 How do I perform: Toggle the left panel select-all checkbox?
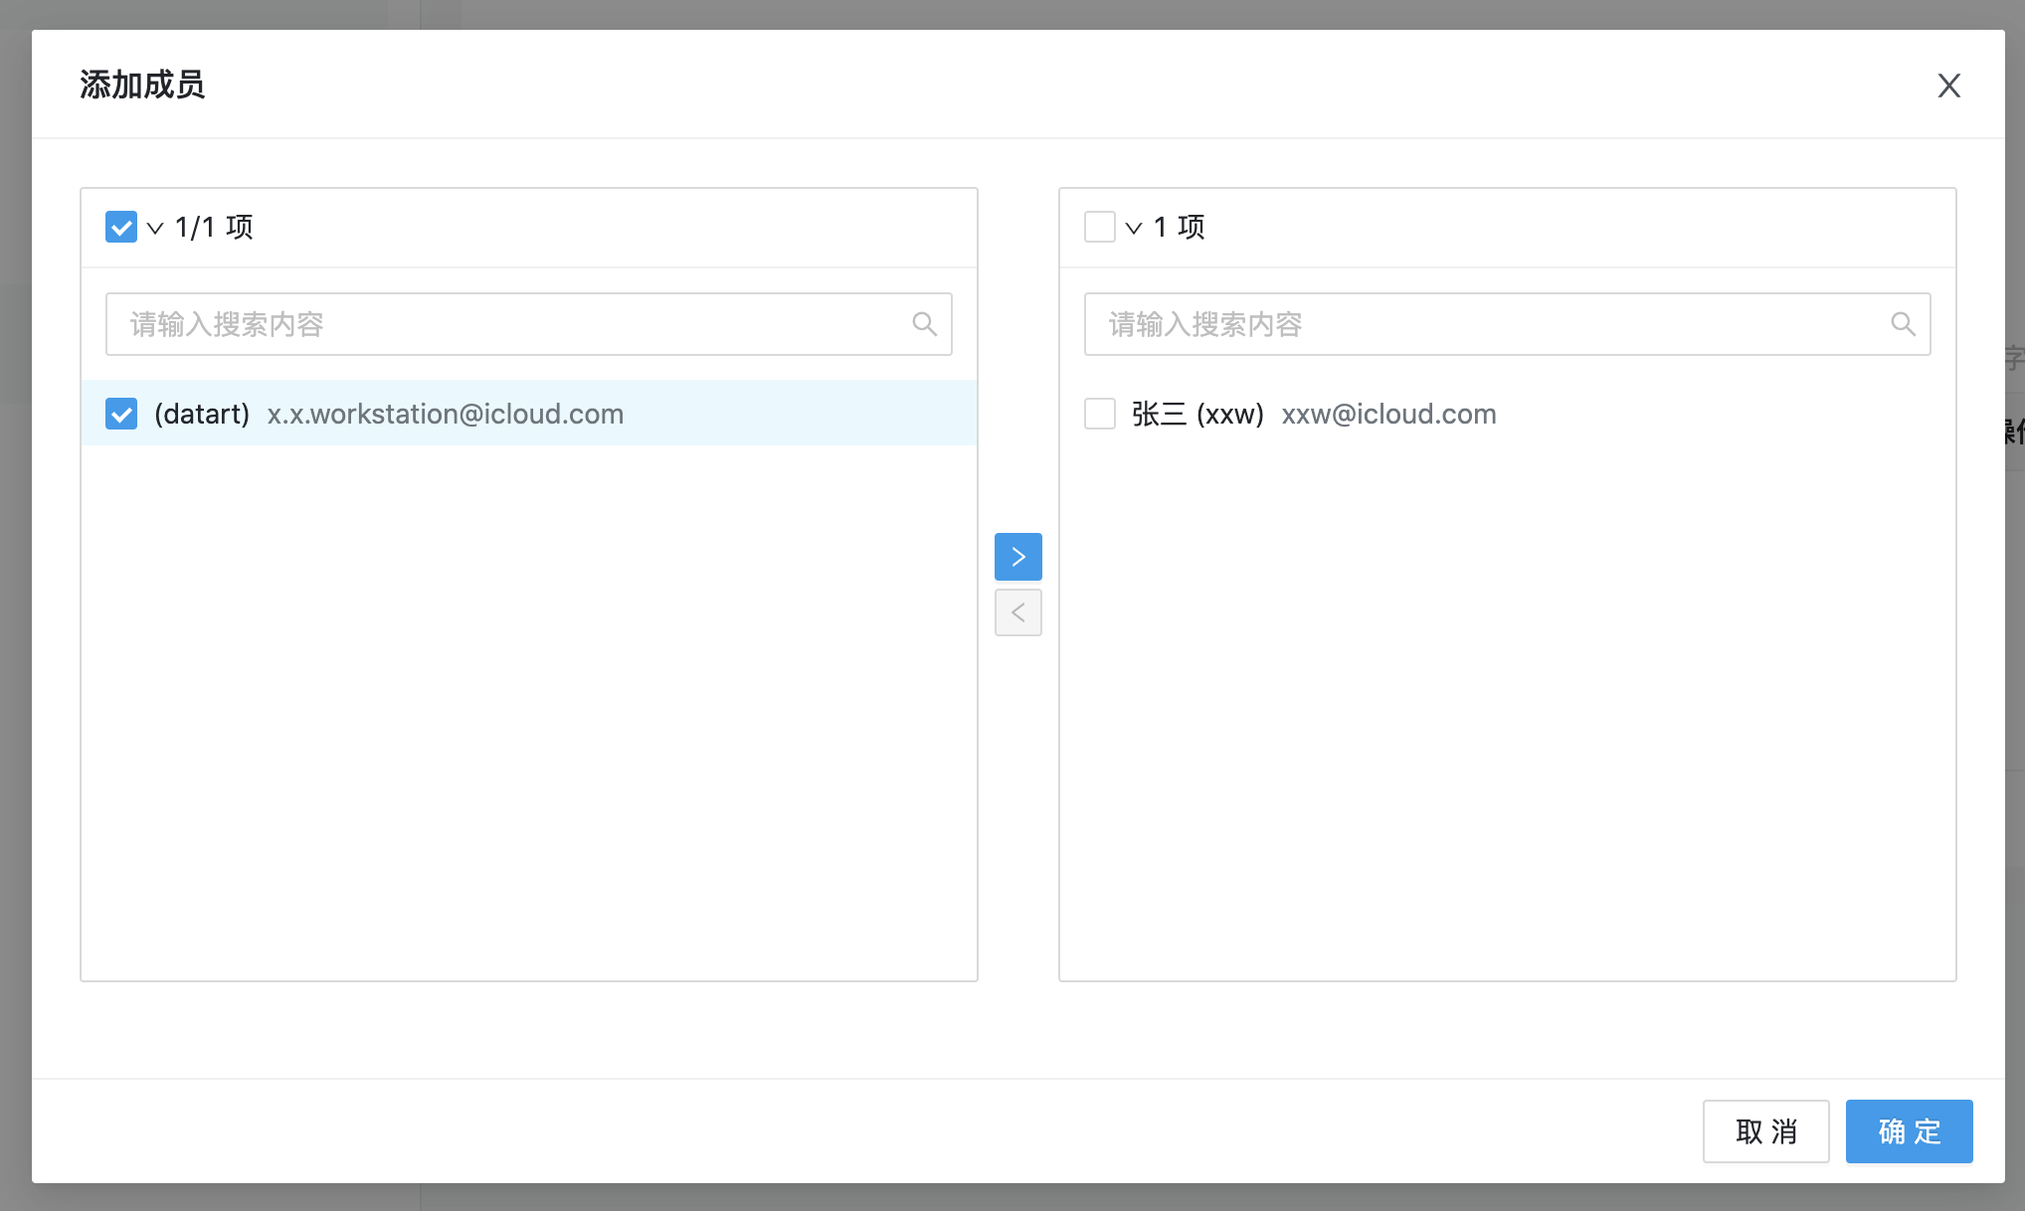(121, 227)
